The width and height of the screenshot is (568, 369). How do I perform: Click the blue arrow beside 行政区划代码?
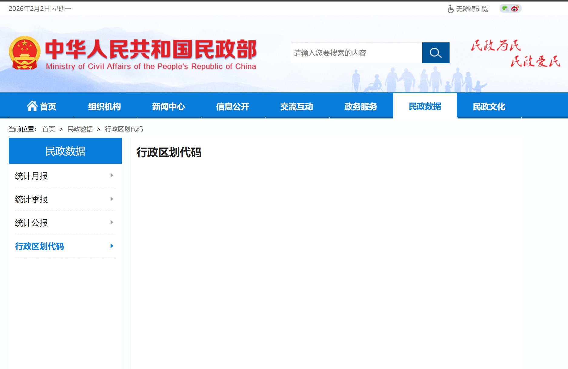112,246
